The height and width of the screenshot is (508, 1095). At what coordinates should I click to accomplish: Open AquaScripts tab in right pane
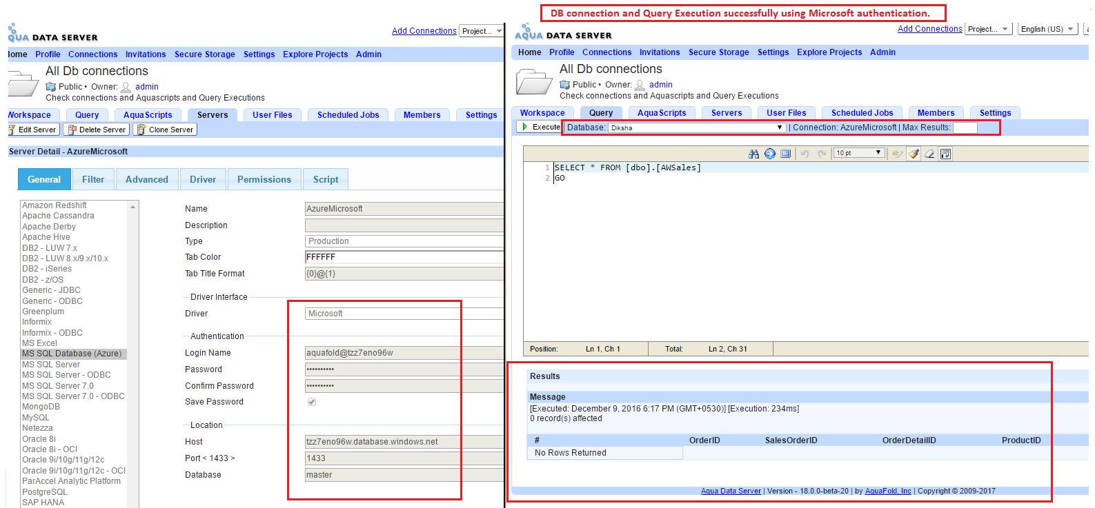click(x=662, y=113)
